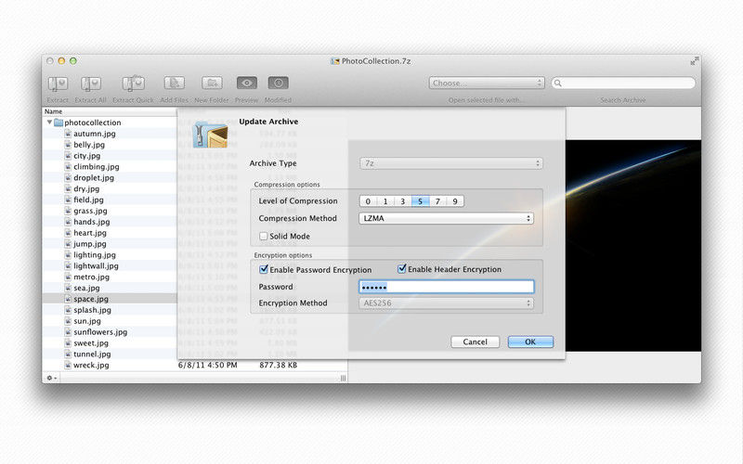Select hands.jpg in file list
This screenshot has height=464, width=743.
point(91,222)
